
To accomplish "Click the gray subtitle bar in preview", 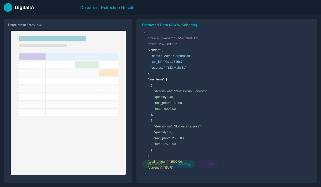I will pyautogui.click(x=43, y=46).
